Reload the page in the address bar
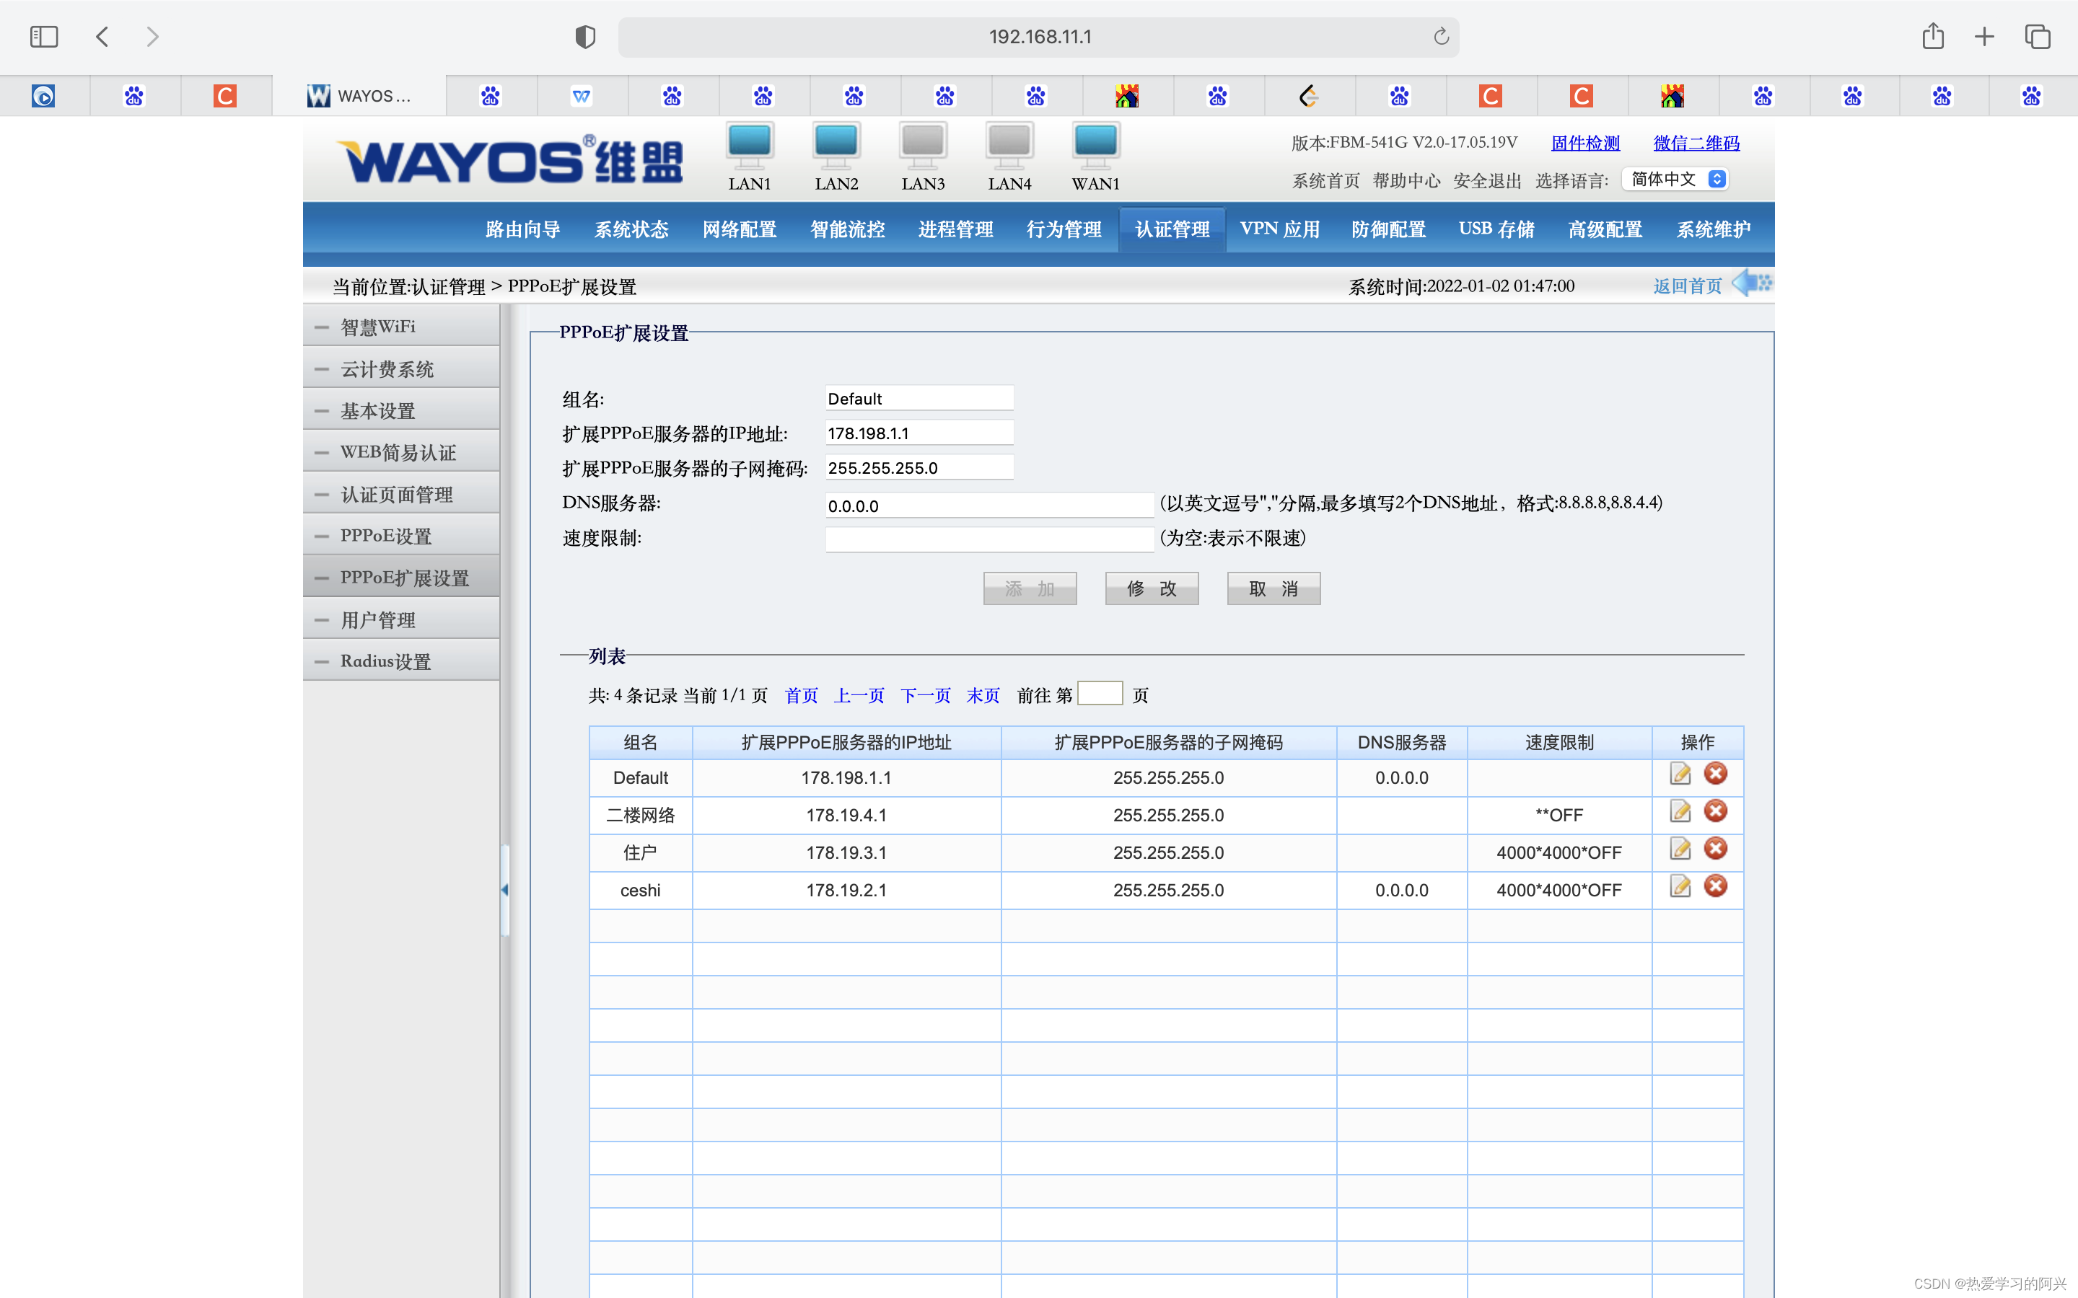The image size is (2078, 1298). point(1441,37)
